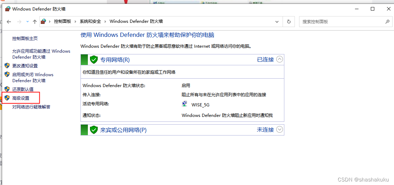Screen dimensions: 394x185
Task: Click the forward navigation arrow
Action: (19, 22)
